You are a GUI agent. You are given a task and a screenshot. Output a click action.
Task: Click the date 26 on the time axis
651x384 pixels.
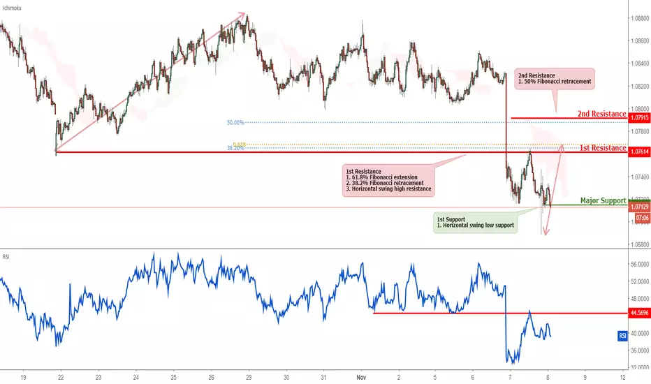point(212,377)
